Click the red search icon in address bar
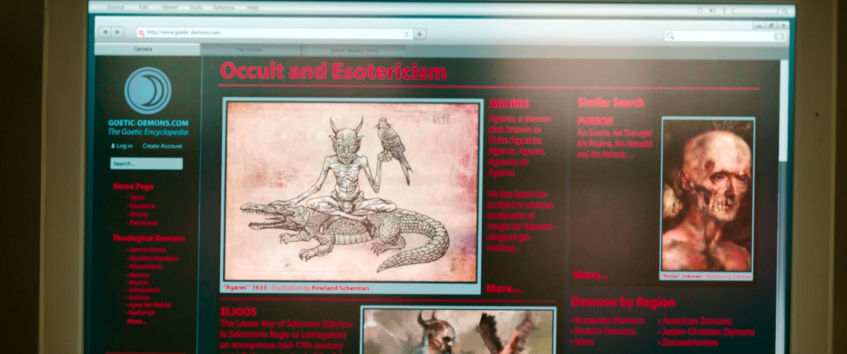 [141, 33]
